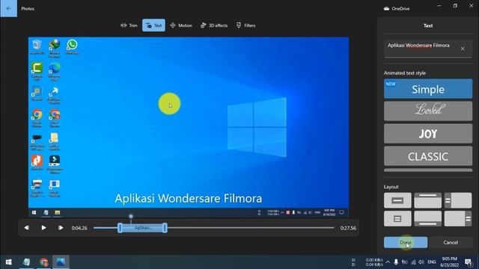479x269 pixels.
Task: Switch ENG input language
Action: (432, 262)
